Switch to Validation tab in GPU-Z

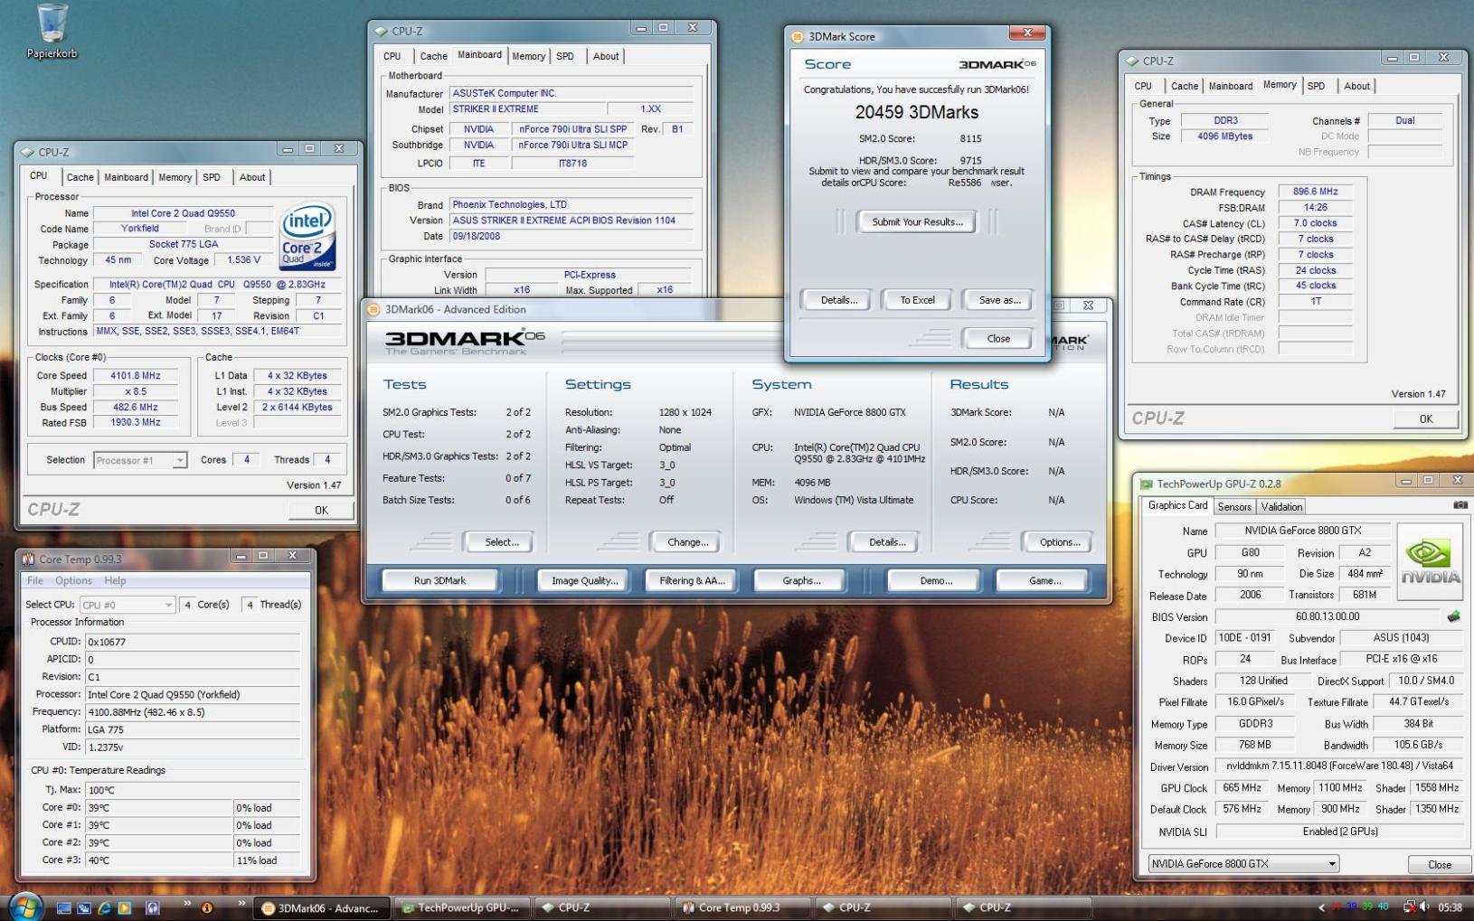[1281, 507]
